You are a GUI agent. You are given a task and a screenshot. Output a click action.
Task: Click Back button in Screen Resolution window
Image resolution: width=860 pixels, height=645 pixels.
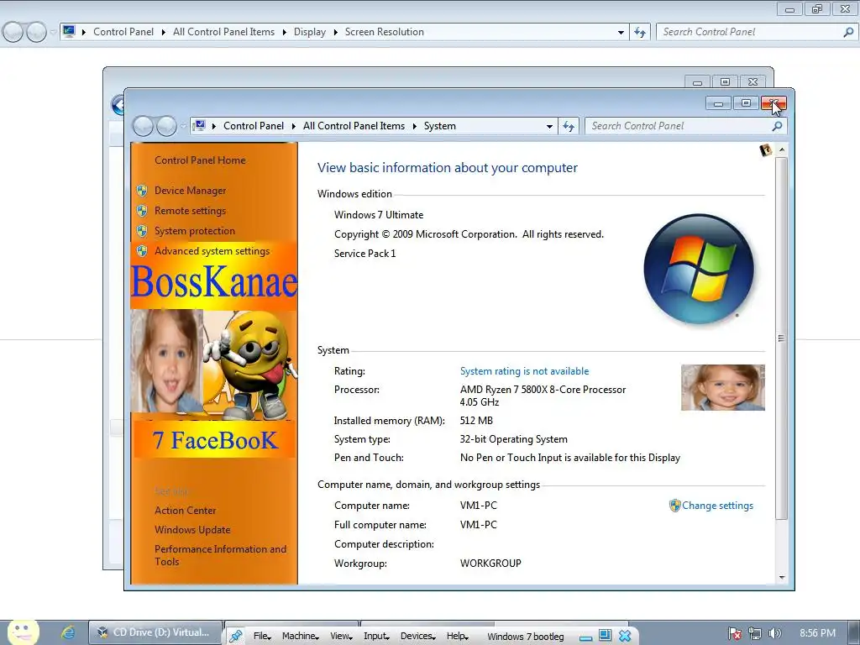tap(12, 32)
